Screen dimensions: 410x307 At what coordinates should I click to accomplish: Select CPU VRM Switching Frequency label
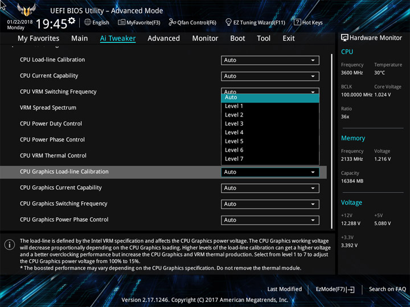[x=58, y=92]
